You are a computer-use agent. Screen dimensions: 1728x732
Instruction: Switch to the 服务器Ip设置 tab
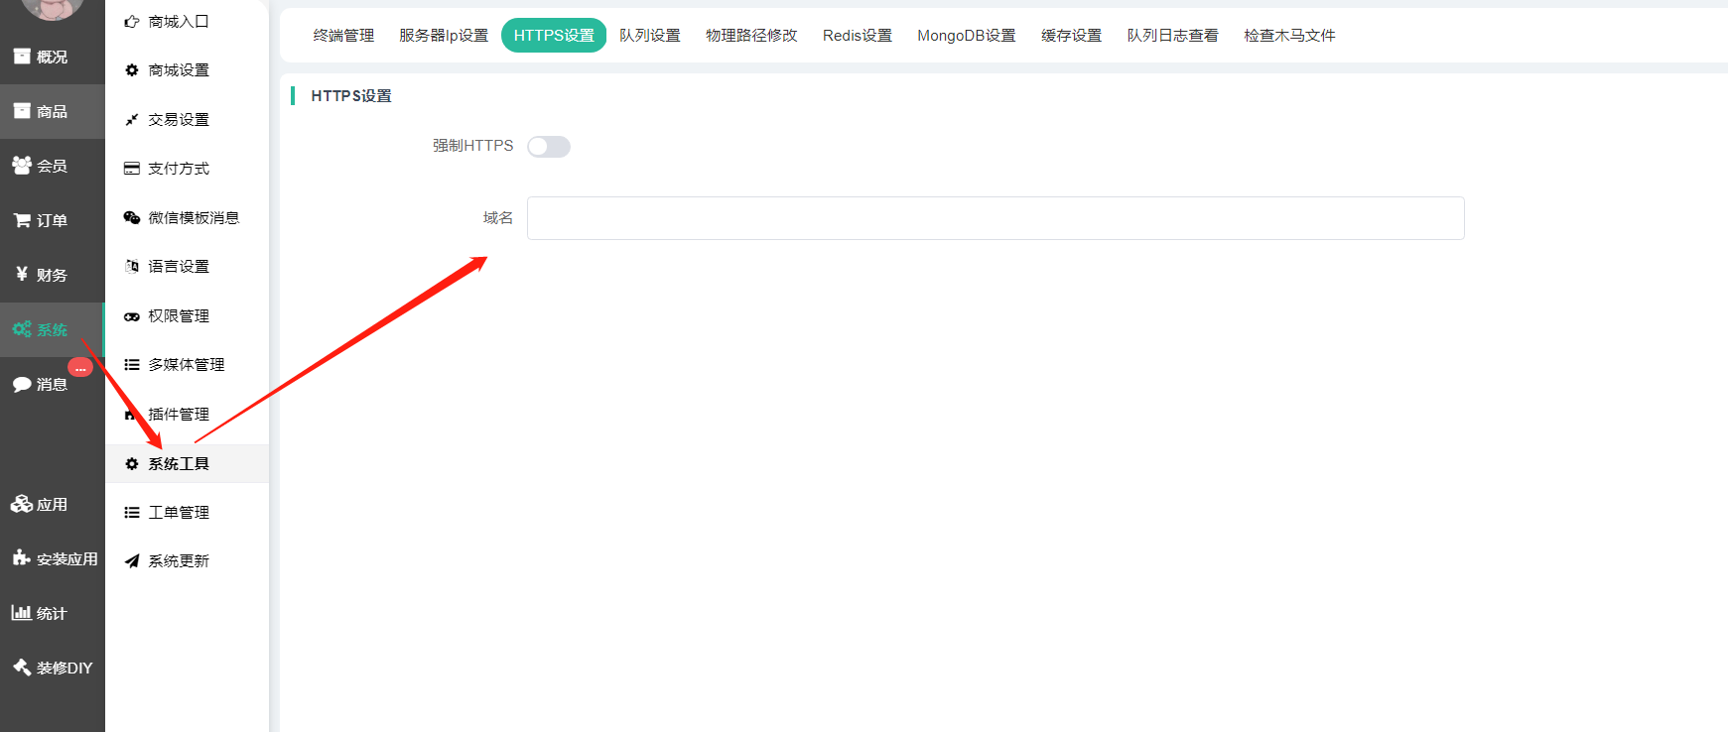point(444,36)
